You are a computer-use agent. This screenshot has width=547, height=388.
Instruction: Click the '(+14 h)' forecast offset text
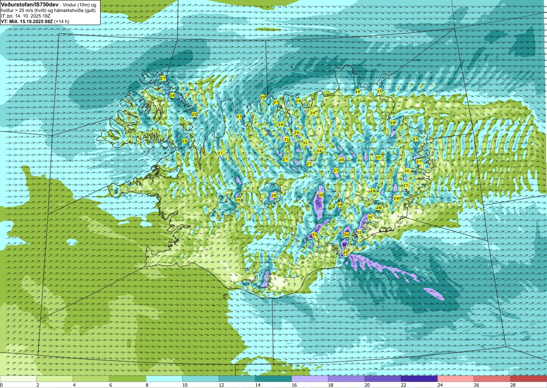62,21
